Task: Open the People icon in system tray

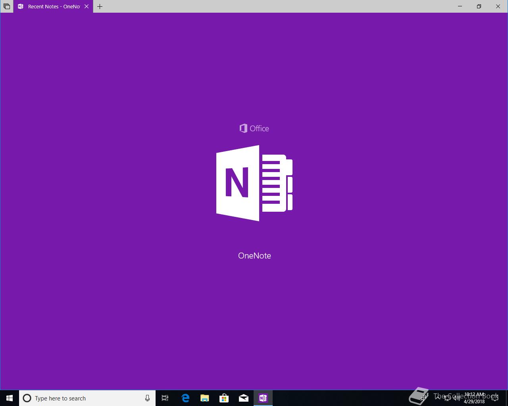Action: (x=424, y=398)
